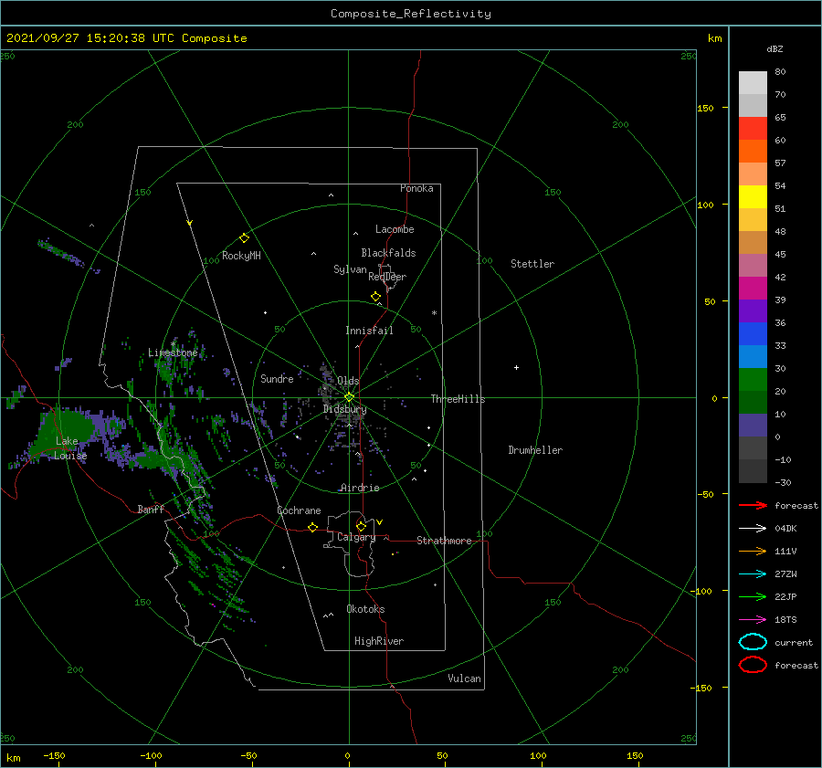This screenshot has width=822, height=768.
Task: Click the cyan 27ZW arrow icon
Action: tap(753, 574)
